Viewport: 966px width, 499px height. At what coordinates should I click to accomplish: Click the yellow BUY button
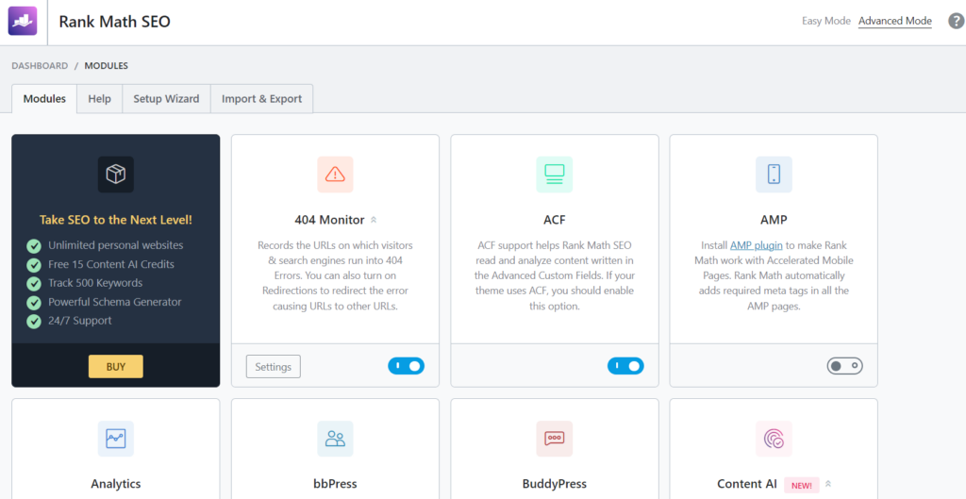click(116, 367)
